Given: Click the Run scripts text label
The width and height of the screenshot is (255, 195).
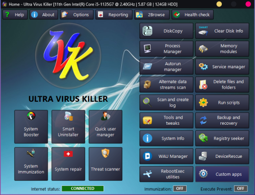Looking at the screenshot, I should click(229, 102).
